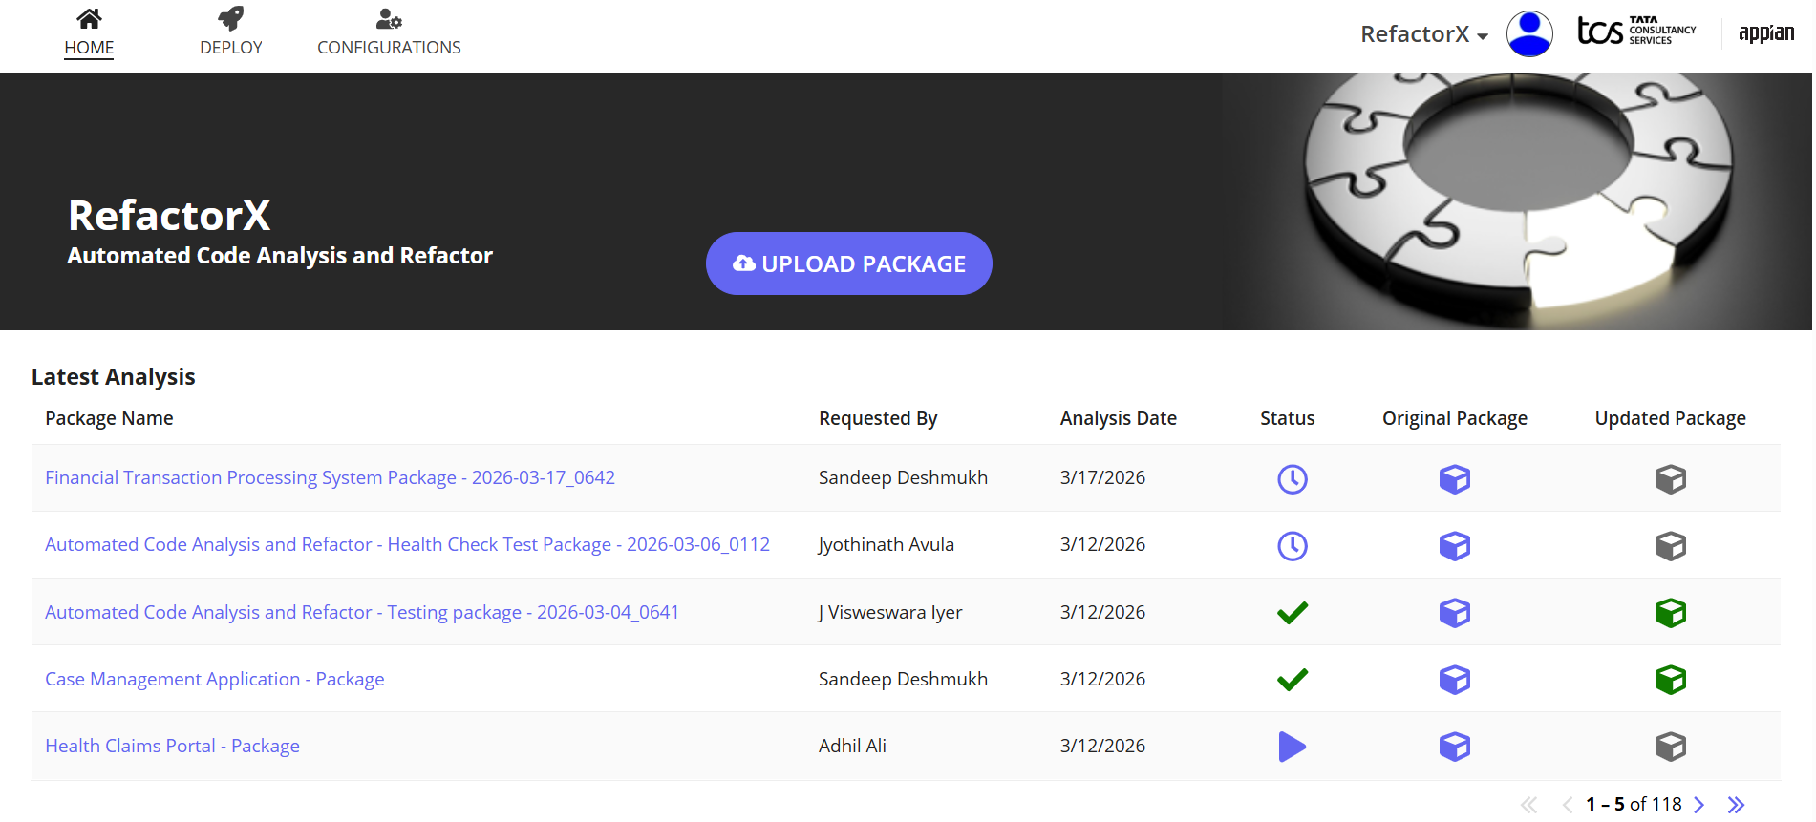1816x822 pixels.
Task: Click the Appian logo in header
Action: pyautogui.click(x=1765, y=33)
